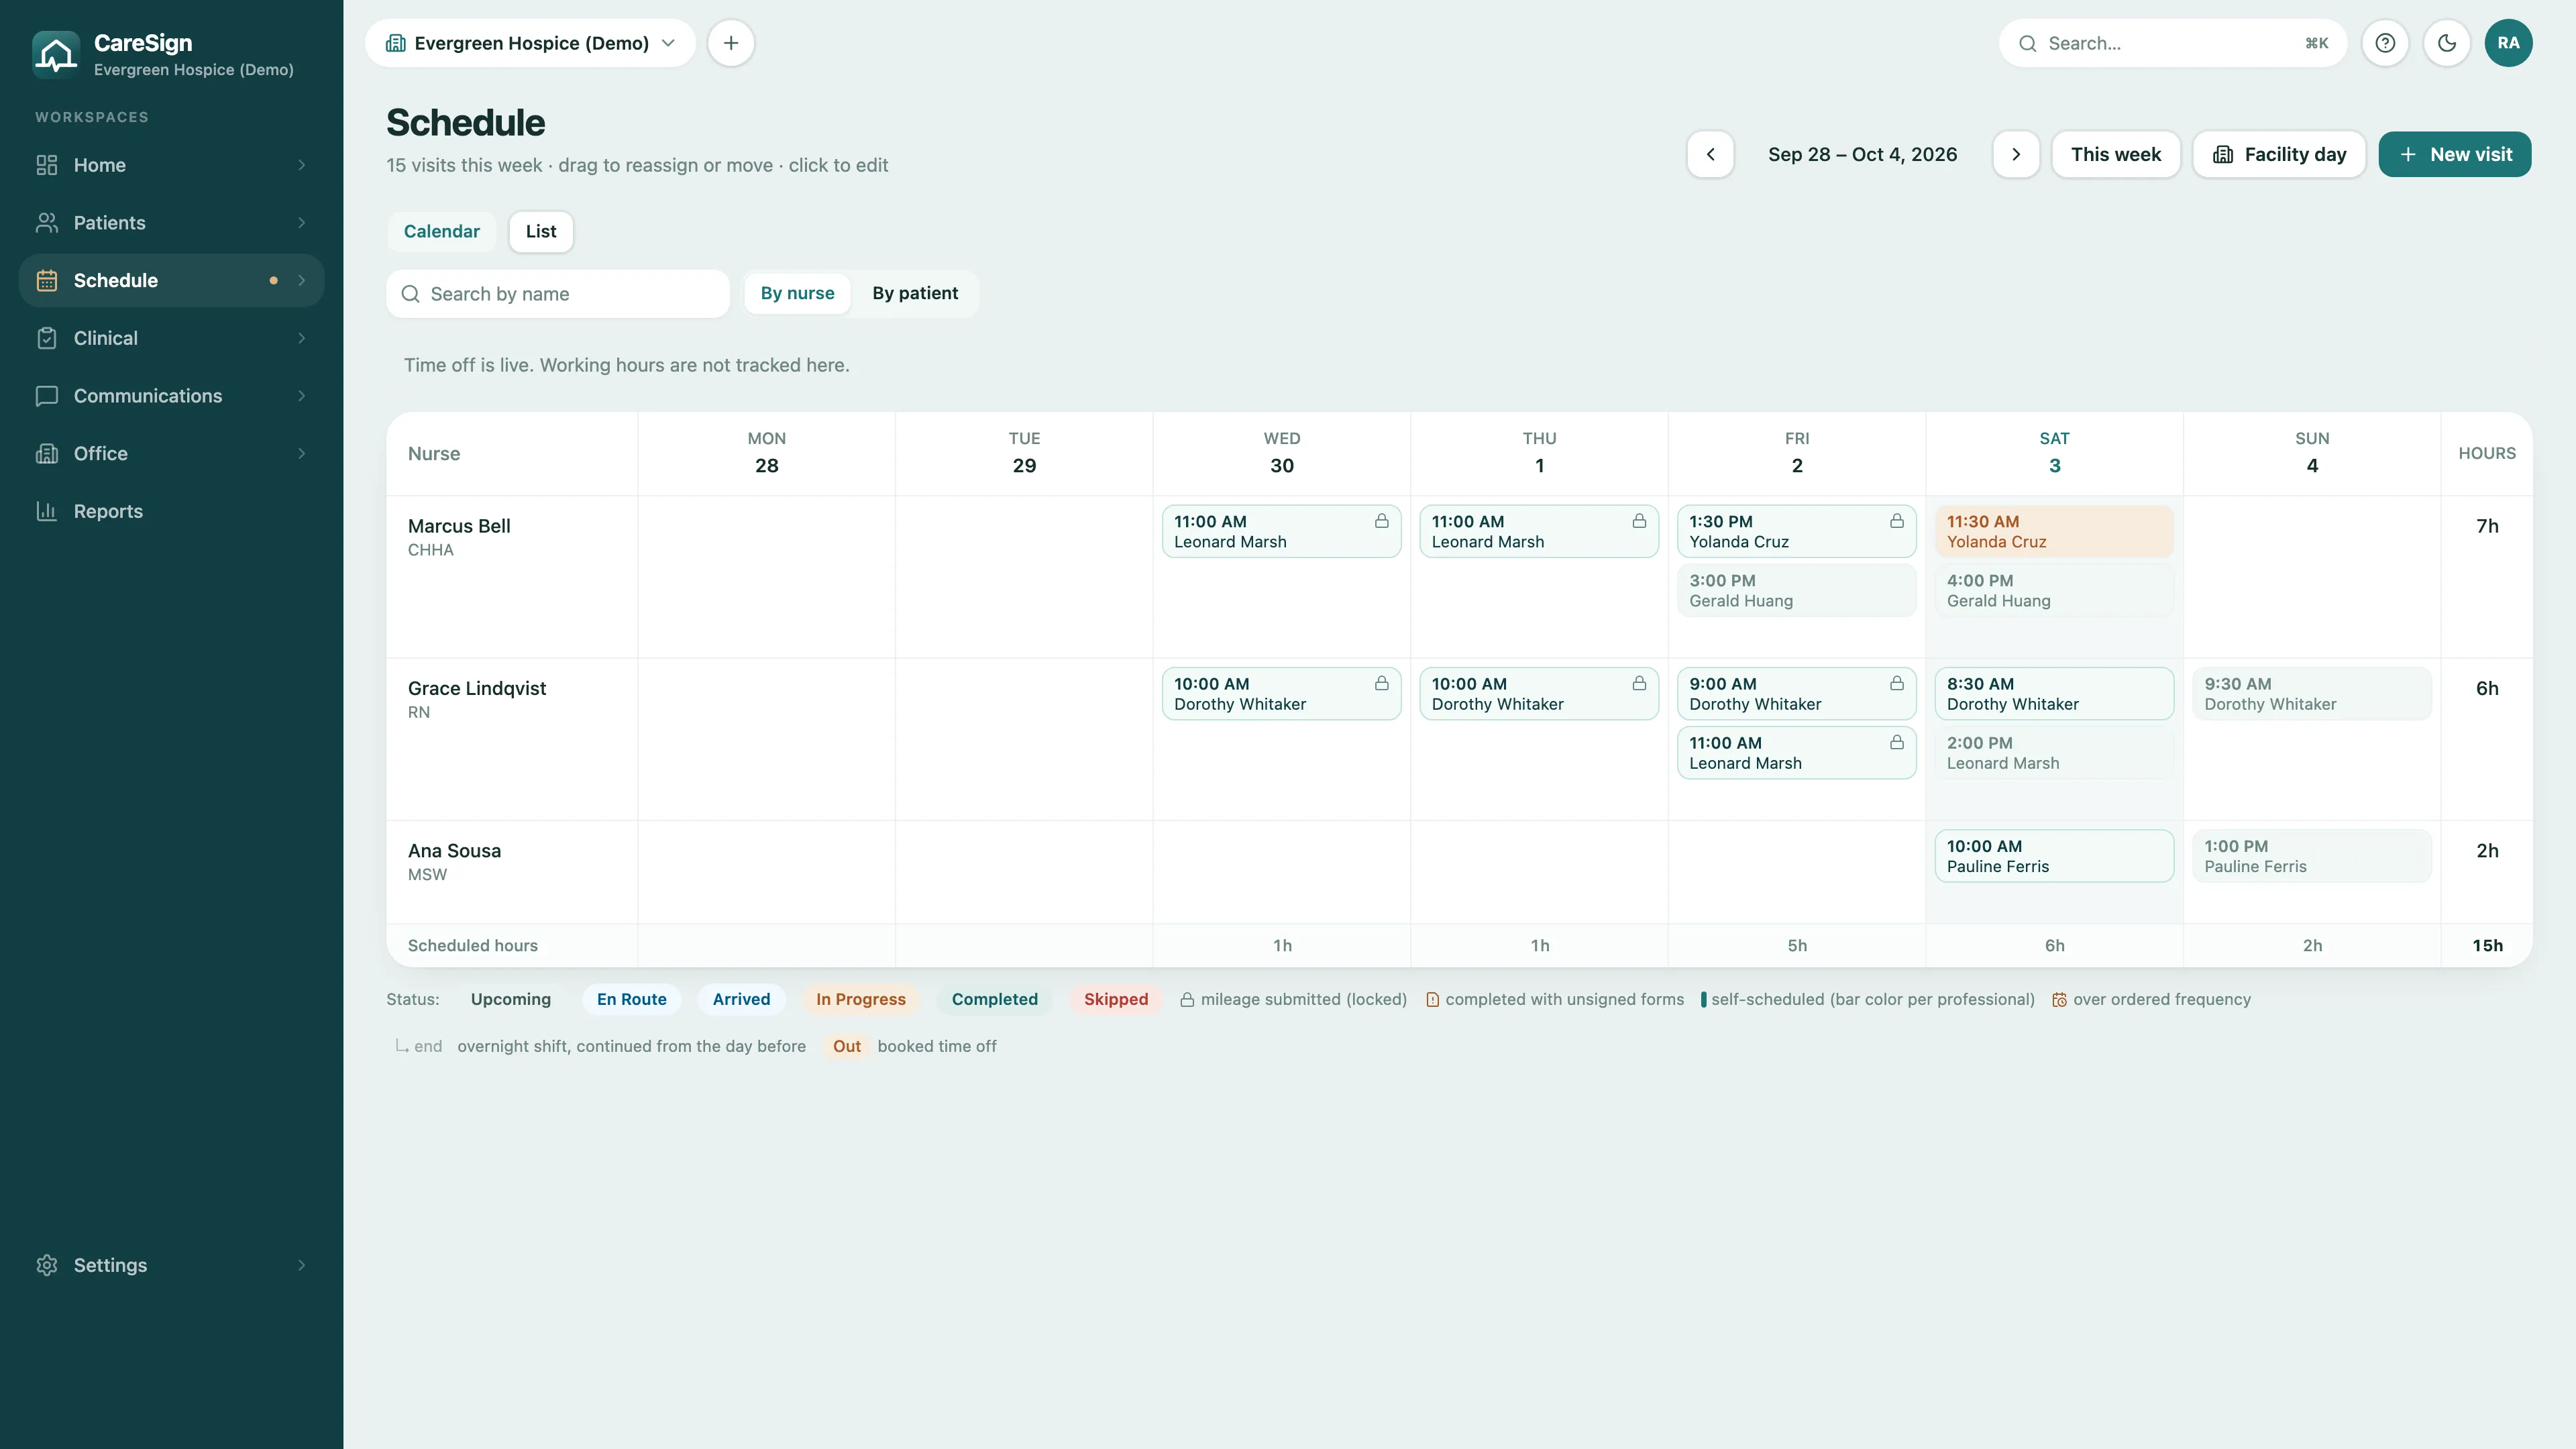The image size is (2576, 1449).
Task: Open the help question-mark icon
Action: tap(2385, 43)
